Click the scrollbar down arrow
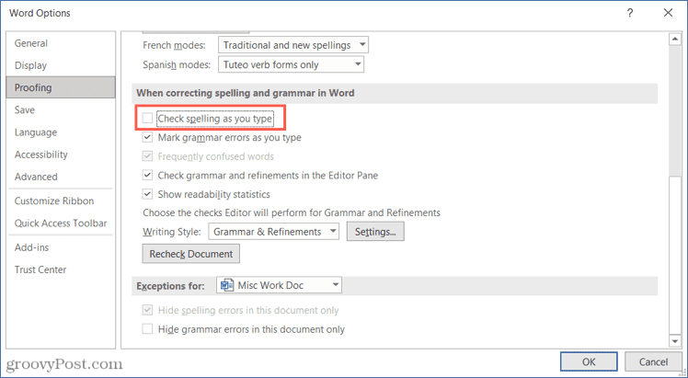The image size is (688, 378). pyautogui.click(x=675, y=340)
